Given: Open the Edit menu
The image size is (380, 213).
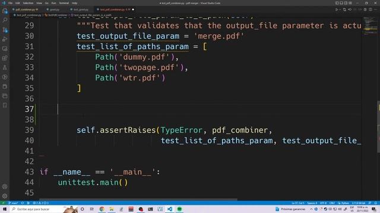Looking at the screenshot, I should point(18,3).
